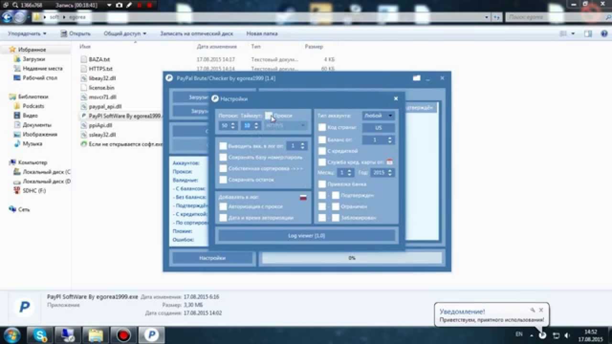Screen dimensions: 612x344
Task: Open Упорядочить dropdown in Explorer
Action: click(27, 34)
